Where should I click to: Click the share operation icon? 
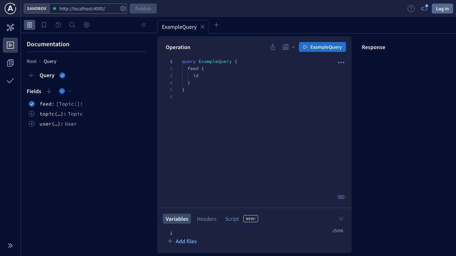tap(273, 47)
